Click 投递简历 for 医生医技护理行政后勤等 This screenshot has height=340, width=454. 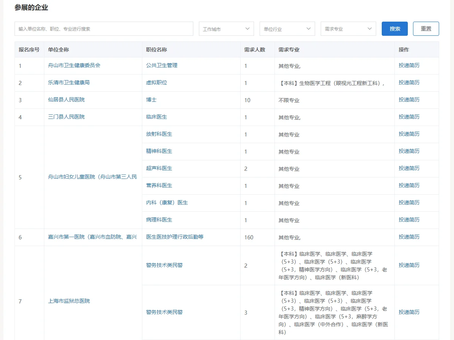coord(409,237)
